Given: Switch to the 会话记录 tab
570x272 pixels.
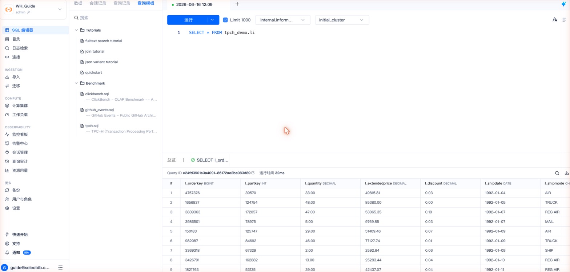Looking at the screenshot, I should click(98, 3).
